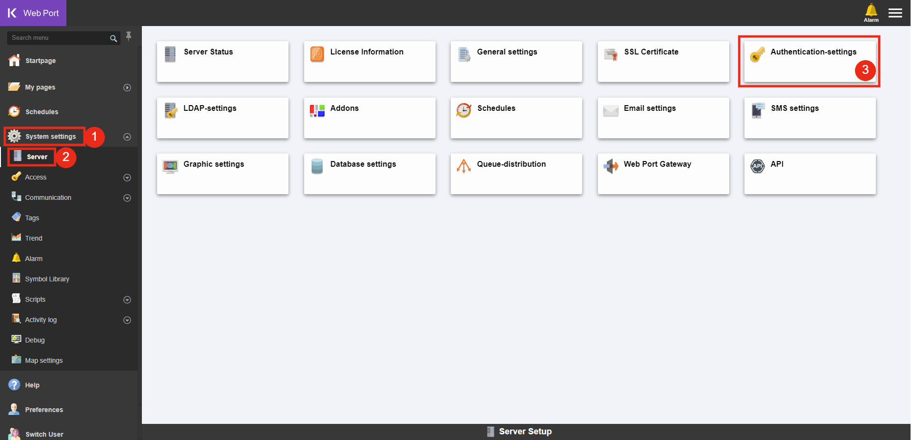The image size is (911, 440).
Task: Click the Graphic settings monitor icon
Action: (170, 167)
